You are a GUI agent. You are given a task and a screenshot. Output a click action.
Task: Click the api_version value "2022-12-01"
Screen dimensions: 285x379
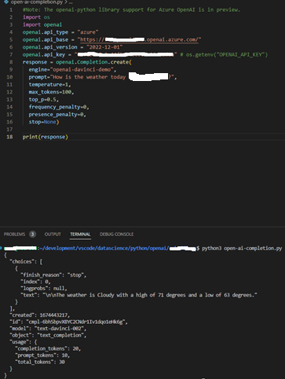click(104, 47)
